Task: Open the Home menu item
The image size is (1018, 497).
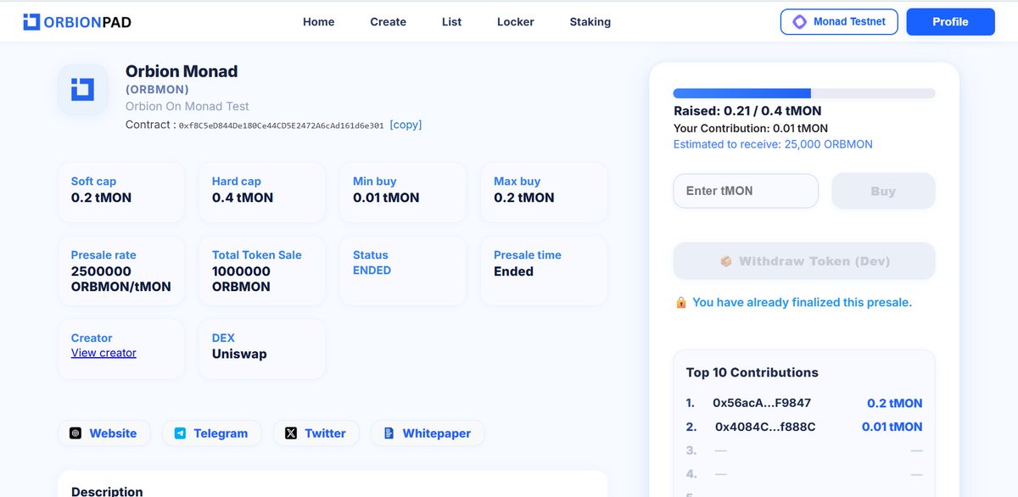Action: 319,22
